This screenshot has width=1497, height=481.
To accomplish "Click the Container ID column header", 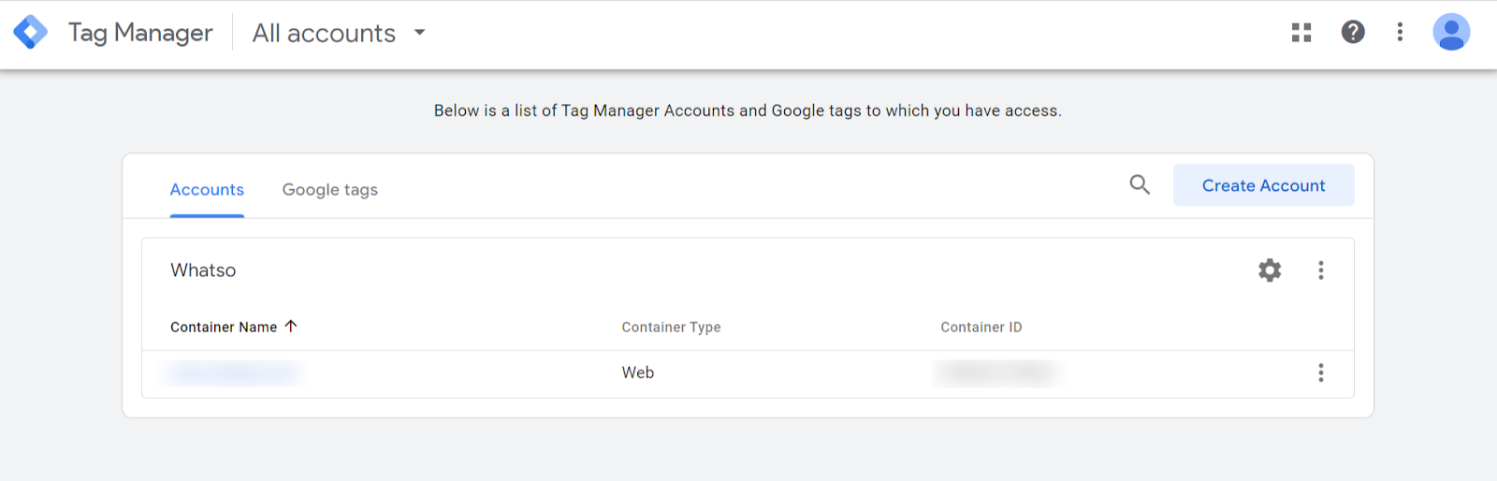I will 981,327.
